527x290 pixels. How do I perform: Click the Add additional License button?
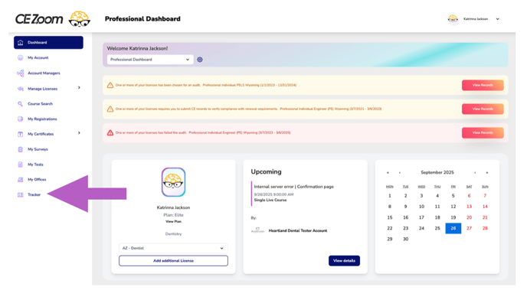pyautogui.click(x=173, y=261)
